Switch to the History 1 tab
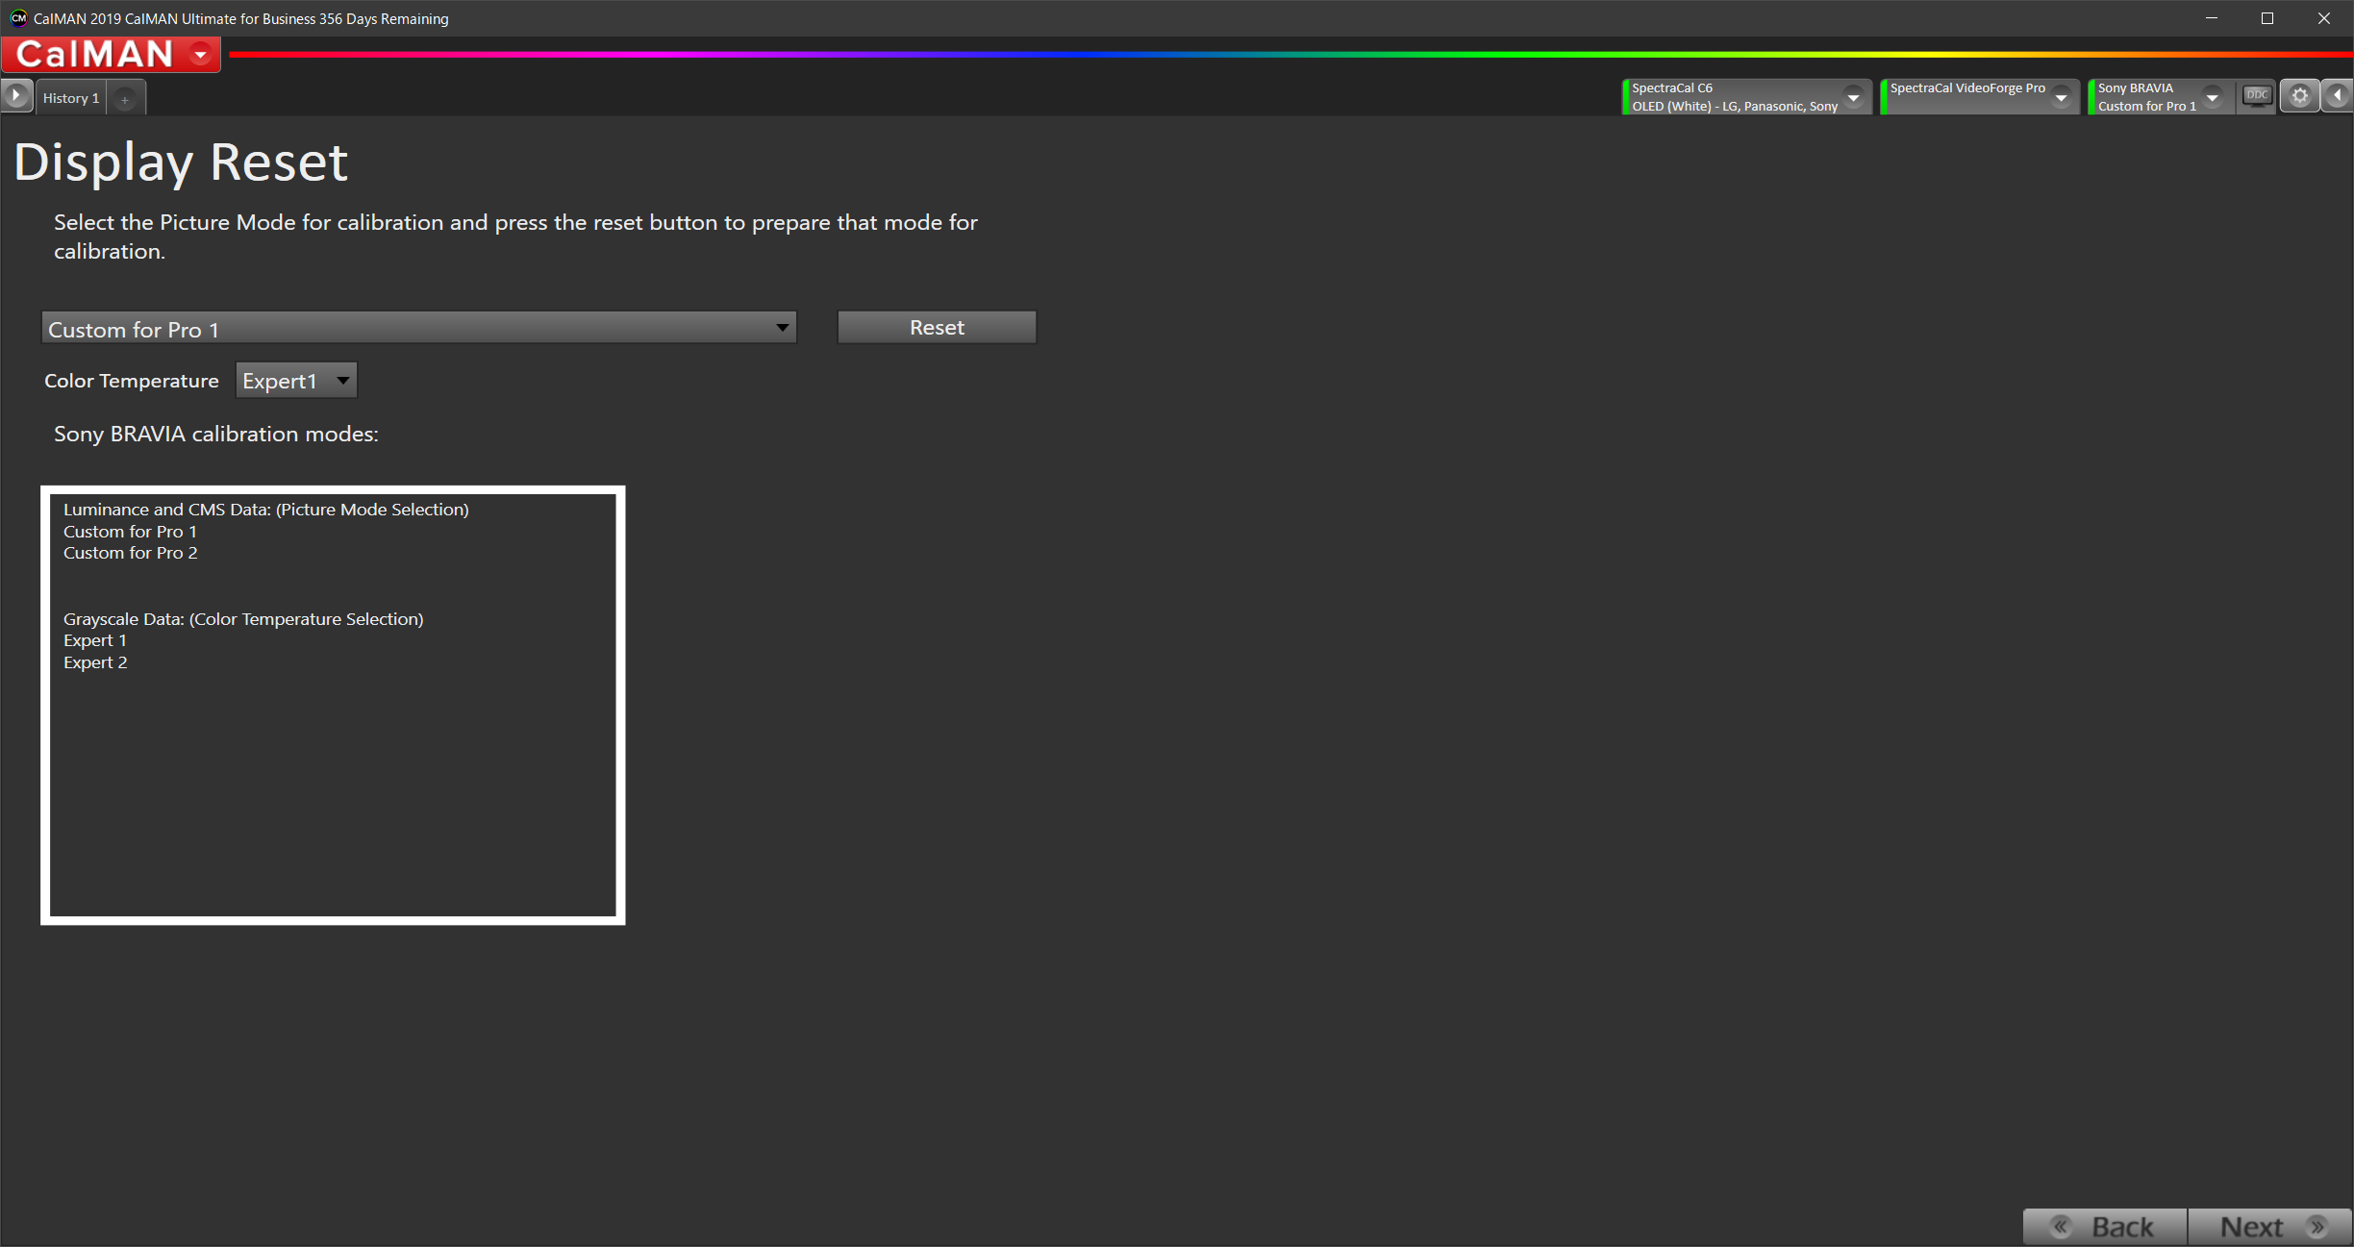 (71, 98)
